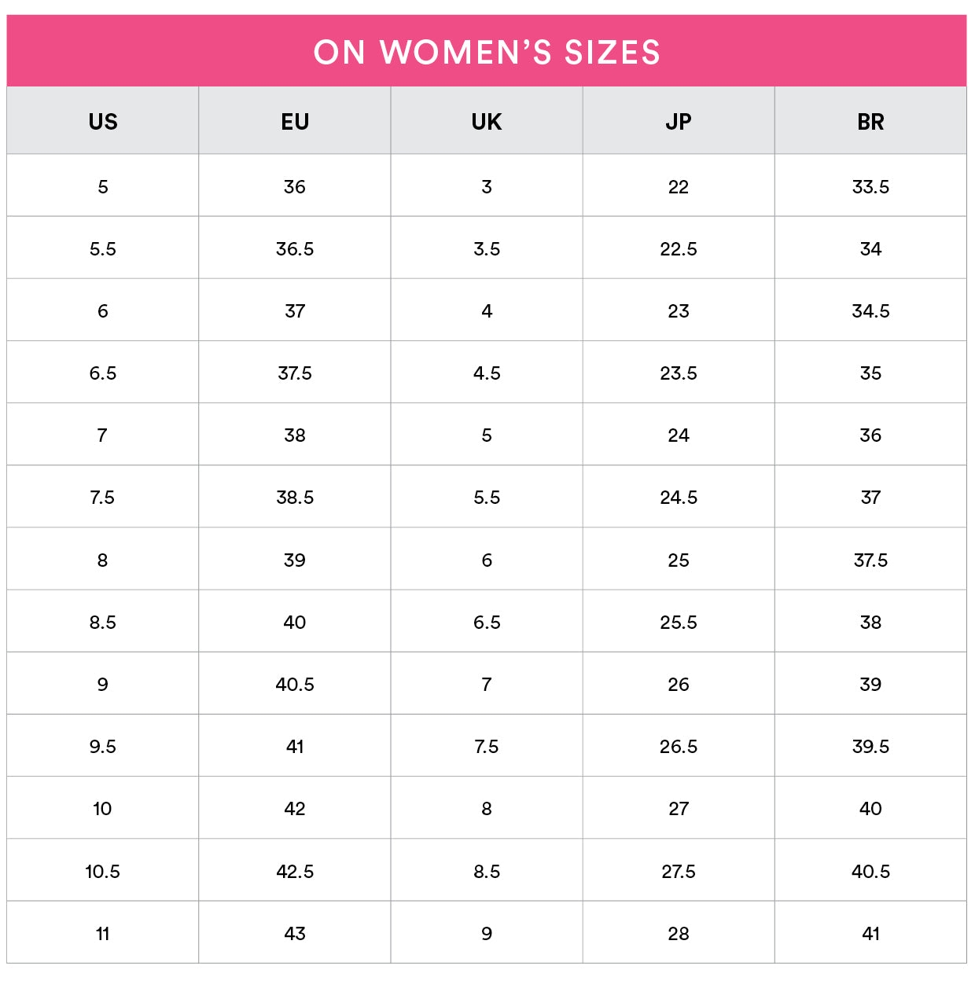The height and width of the screenshot is (981, 975).
Task: Select the BR size 39.5 cell
Action: pyautogui.click(x=870, y=747)
